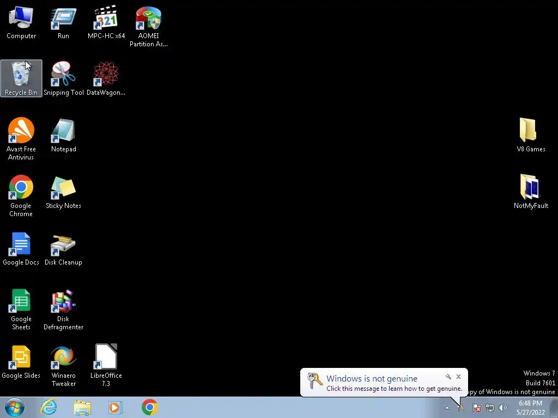Show hidden tray icons arrow
The image size is (558, 418).
(x=447, y=408)
